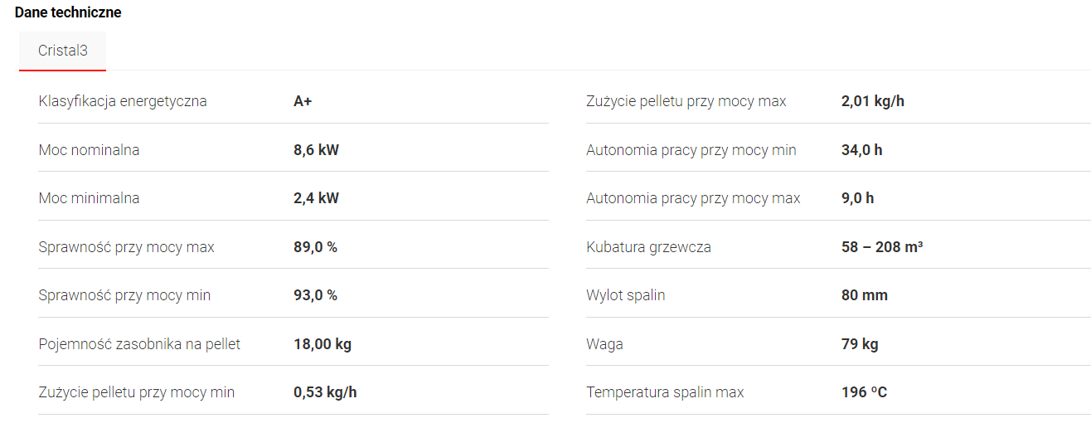Select the 93,0 % efficiency value
This screenshot has width=1091, height=423.
tap(315, 295)
